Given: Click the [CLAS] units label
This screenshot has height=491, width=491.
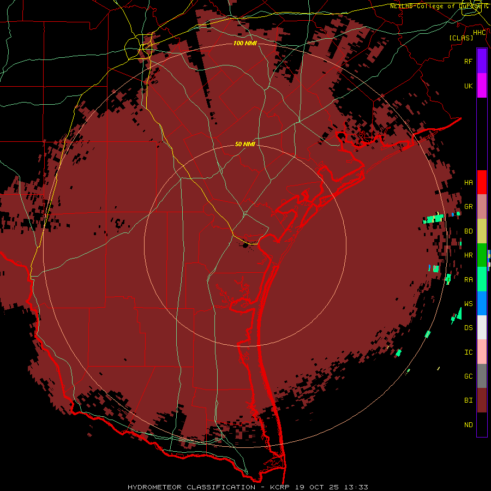Looking at the screenshot, I should 461,38.
